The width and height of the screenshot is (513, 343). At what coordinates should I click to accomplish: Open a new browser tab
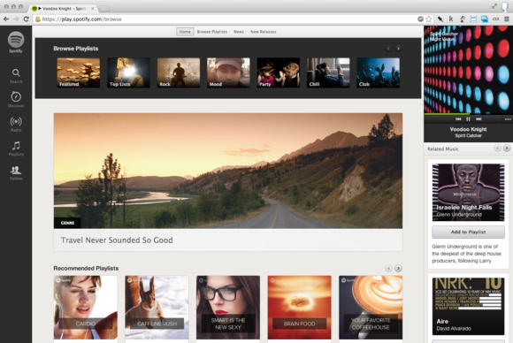tap(104, 8)
